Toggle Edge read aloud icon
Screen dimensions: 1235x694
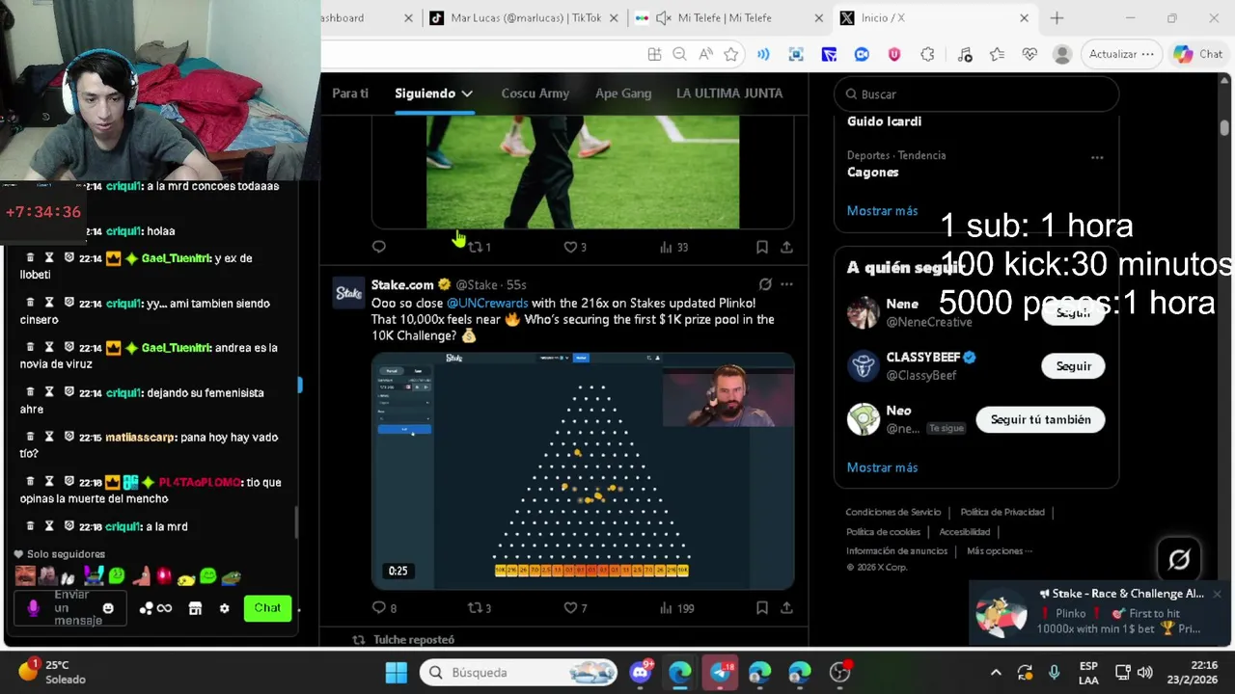pyautogui.click(x=705, y=54)
